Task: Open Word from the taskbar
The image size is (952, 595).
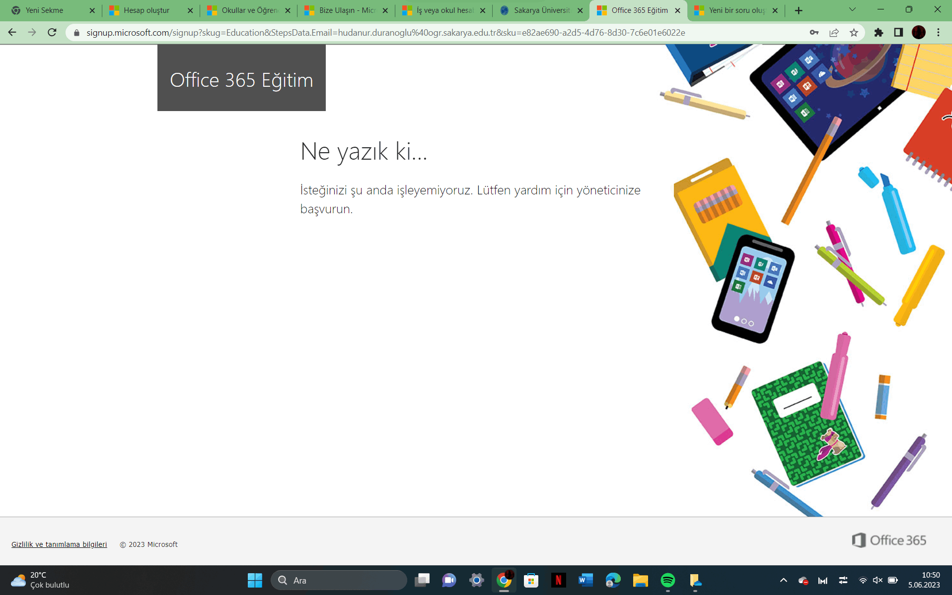Action: coord(586,580)
